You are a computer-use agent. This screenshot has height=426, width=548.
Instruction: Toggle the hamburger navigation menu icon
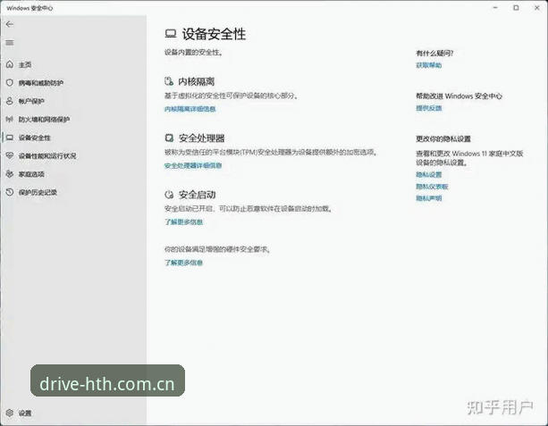pyautogui.click(x=10, y=43)
